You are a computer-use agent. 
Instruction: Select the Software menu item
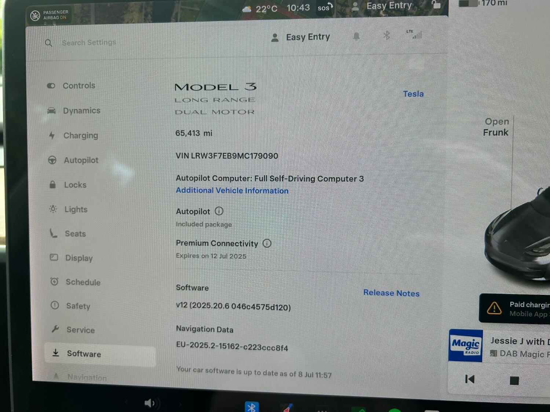pos(100,354)
